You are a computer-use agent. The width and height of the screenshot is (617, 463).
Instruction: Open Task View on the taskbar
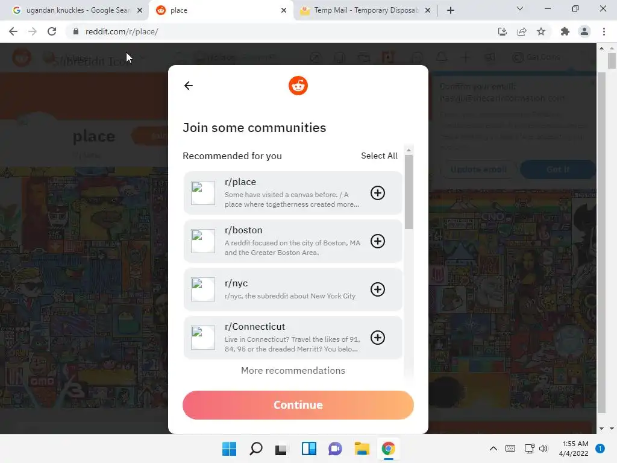click(281, 449)
